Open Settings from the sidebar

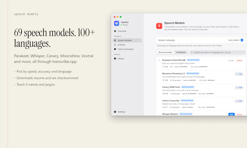click(121, 112)
